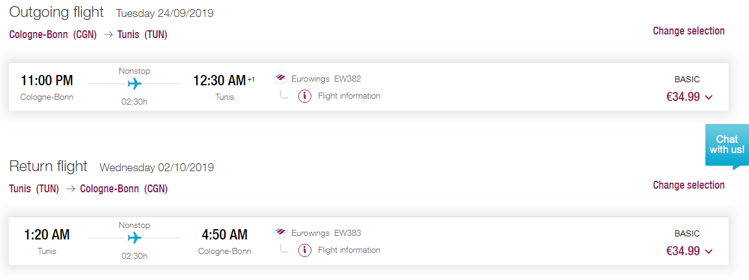The image size is (749, 280).
Task: Change selection for the outgoing flight
Action: pos(688,31)
